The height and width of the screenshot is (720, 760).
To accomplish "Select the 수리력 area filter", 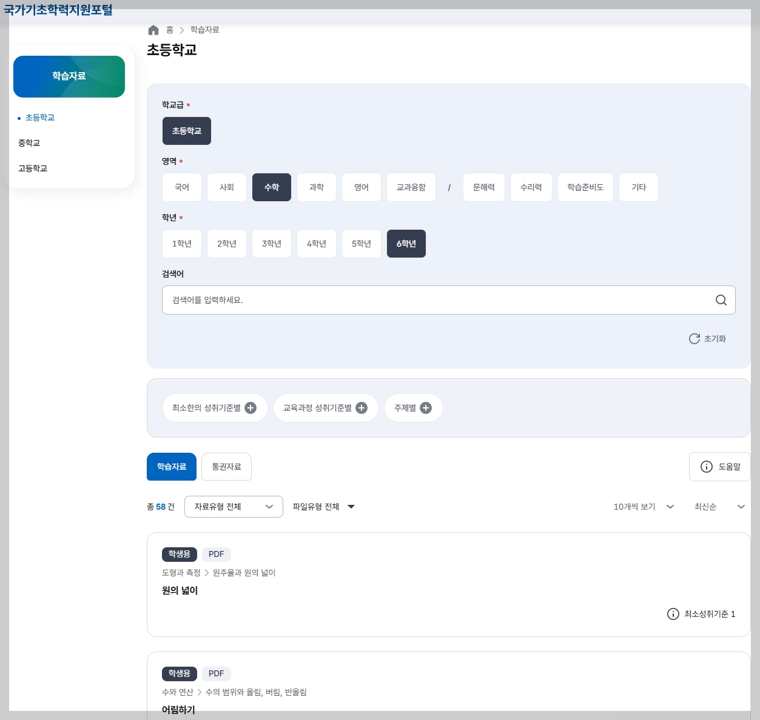I will click(531, 187).
